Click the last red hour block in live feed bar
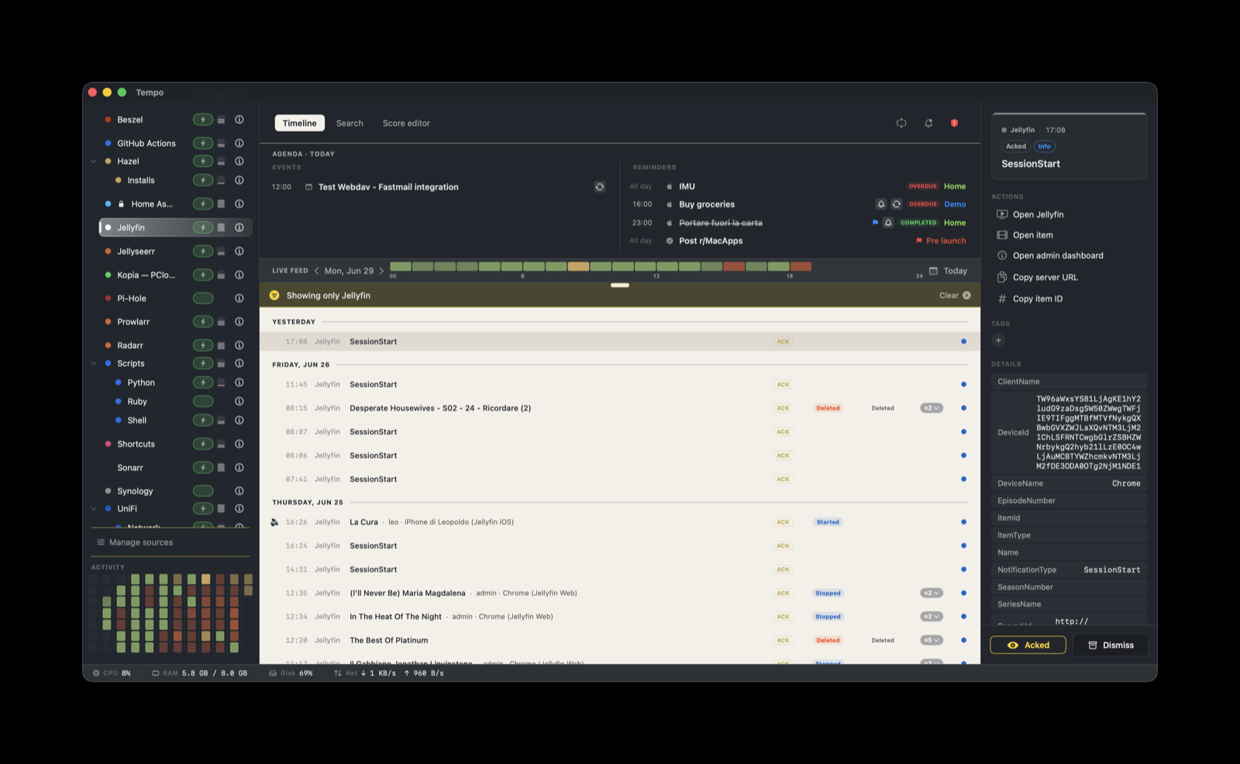 click(801, 267)
